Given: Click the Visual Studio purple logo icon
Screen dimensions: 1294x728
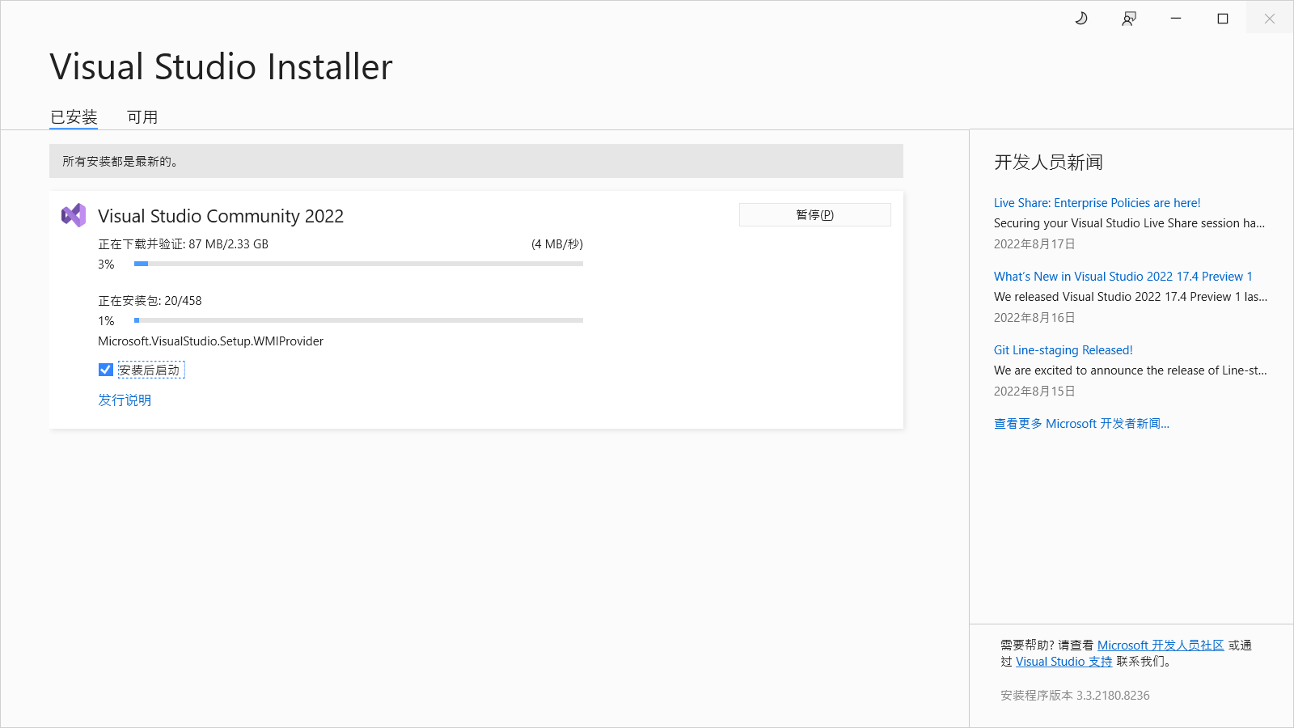Looking at the screenshot, I should point(74,215).
